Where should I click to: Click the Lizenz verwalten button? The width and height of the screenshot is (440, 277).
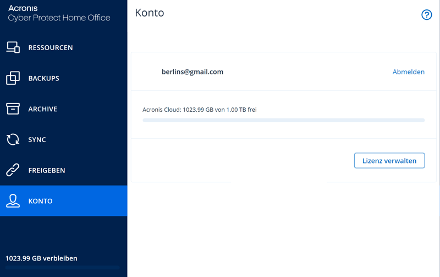389,161
